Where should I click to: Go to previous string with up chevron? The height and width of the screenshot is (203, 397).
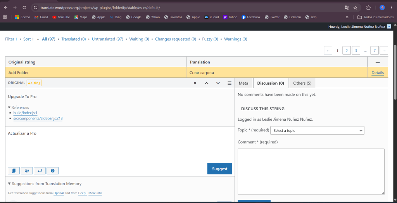(x=207, y=83)
